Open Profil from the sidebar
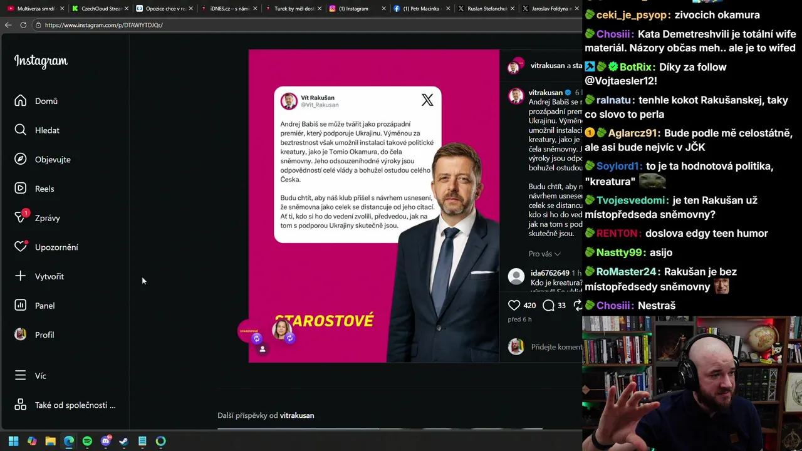Screen dimensions: 802x451 point(34,334)
